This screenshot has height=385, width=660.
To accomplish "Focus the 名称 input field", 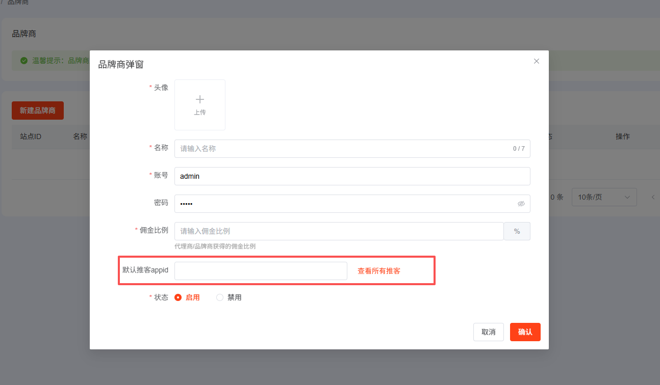I will pyautogui.click(x=342, y=149).
